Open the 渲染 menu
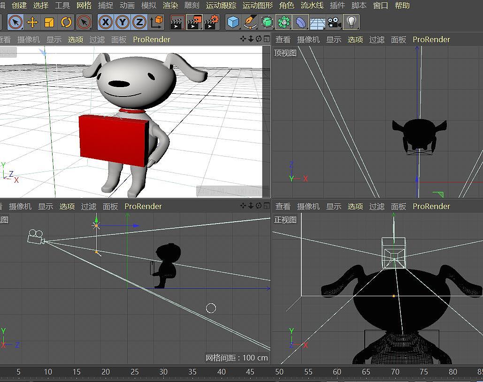This screenshot has width=483, height=382. coord(170,5)
